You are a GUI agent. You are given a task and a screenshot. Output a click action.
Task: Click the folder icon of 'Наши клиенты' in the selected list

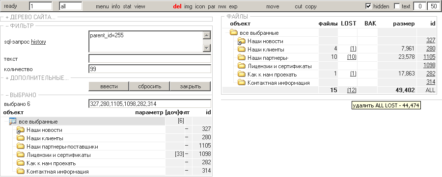[x=20, y=138]
